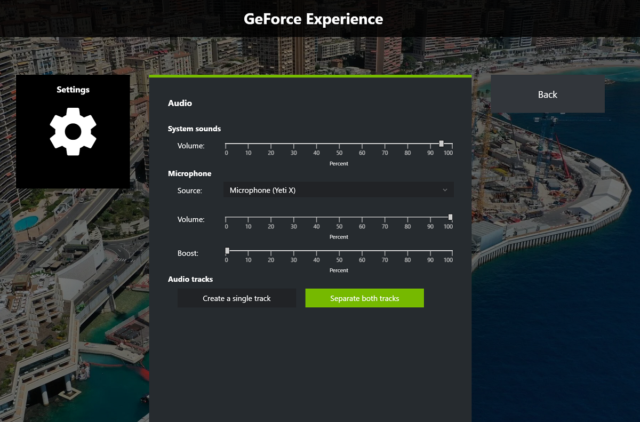Open the Microphone (Yeti X) source dropdown

tap(338, 190)
